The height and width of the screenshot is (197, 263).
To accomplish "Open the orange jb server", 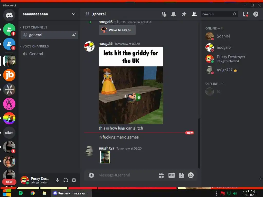I will (9, 75).
